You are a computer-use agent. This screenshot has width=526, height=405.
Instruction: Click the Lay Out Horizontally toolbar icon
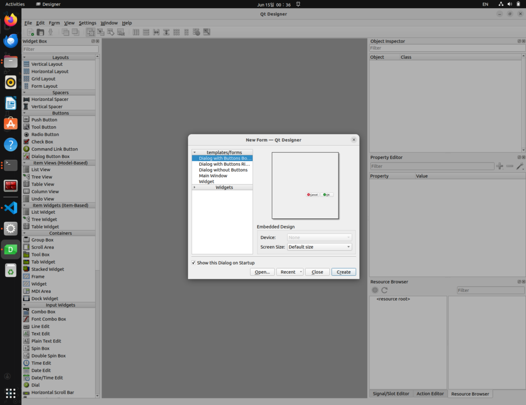point(136,32)
